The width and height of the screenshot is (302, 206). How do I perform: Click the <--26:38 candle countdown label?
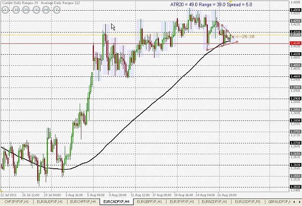(245, 37)
